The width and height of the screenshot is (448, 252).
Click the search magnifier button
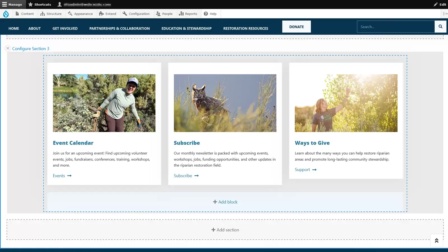coord(440,27)
